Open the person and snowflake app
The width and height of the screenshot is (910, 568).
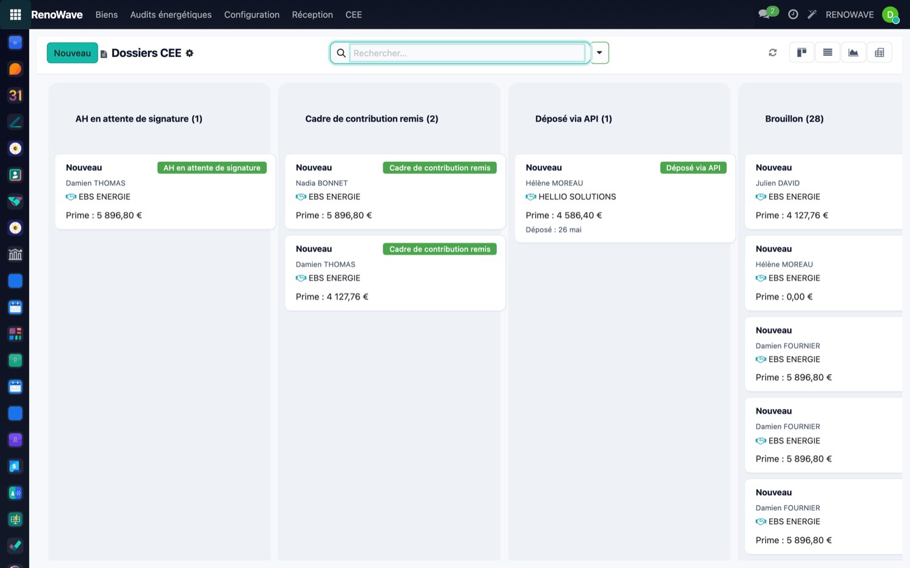point(15,493)
